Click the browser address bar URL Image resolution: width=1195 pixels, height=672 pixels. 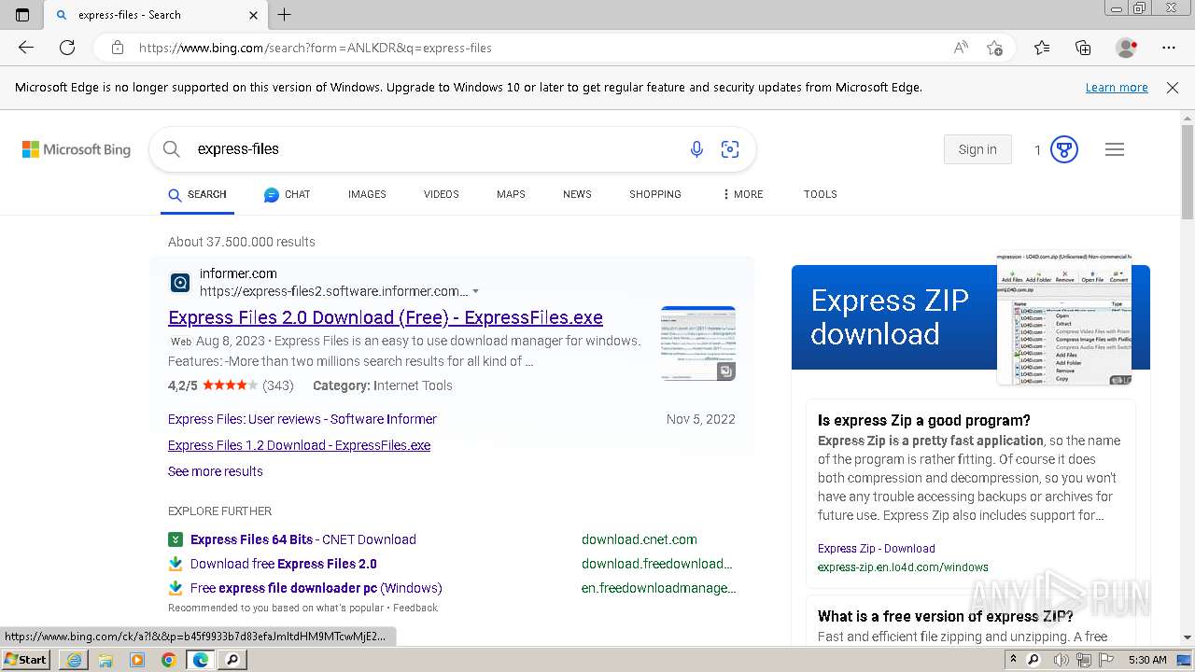tap(316, 48)
